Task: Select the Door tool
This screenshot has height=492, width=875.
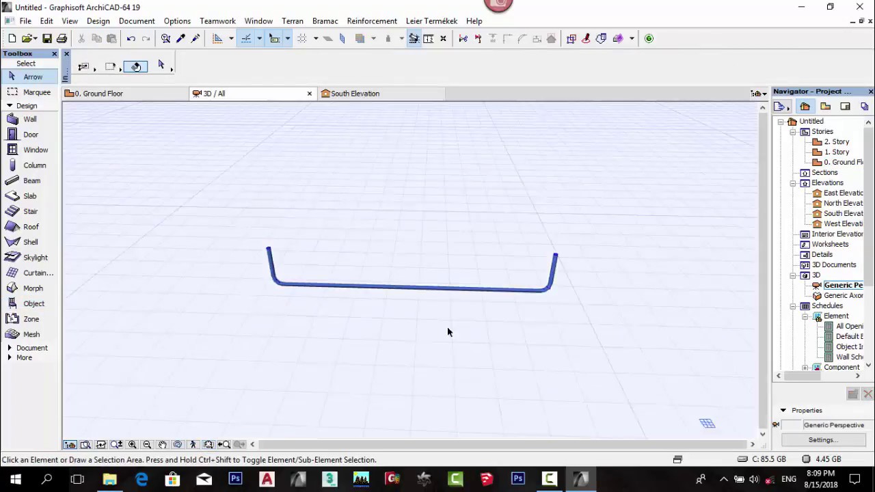Action: pyautogui.click(x=30, y=135)
